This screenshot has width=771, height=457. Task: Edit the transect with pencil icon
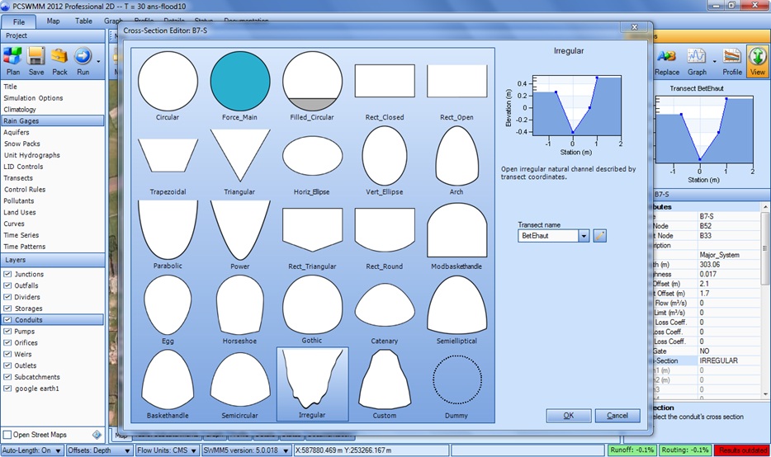point(599,236)
